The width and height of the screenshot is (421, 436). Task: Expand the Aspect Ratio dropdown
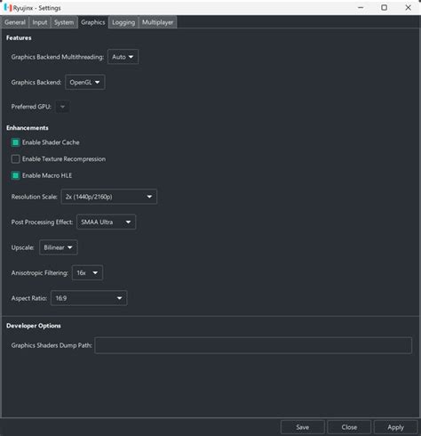[89, 298]
